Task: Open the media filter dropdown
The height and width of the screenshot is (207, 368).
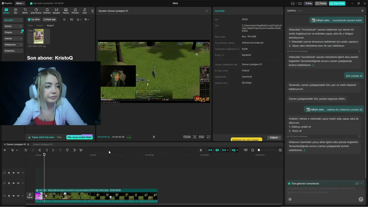Action: (87, 20)
